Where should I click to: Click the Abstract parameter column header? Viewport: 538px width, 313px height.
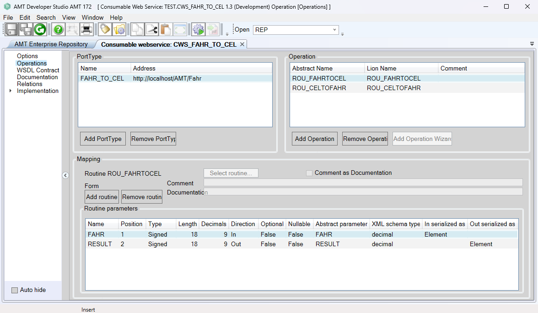[x=341, y=224]
